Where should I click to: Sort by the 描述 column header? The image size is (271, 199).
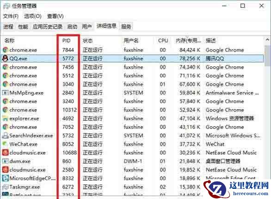211,41
